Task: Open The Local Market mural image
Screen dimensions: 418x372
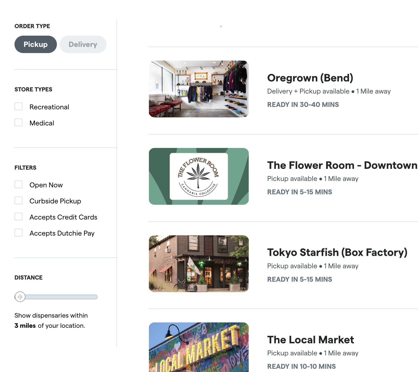Action: click(x=199, y=347)
